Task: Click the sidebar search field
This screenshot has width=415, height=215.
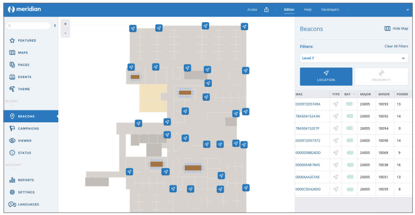Action: 28,25
